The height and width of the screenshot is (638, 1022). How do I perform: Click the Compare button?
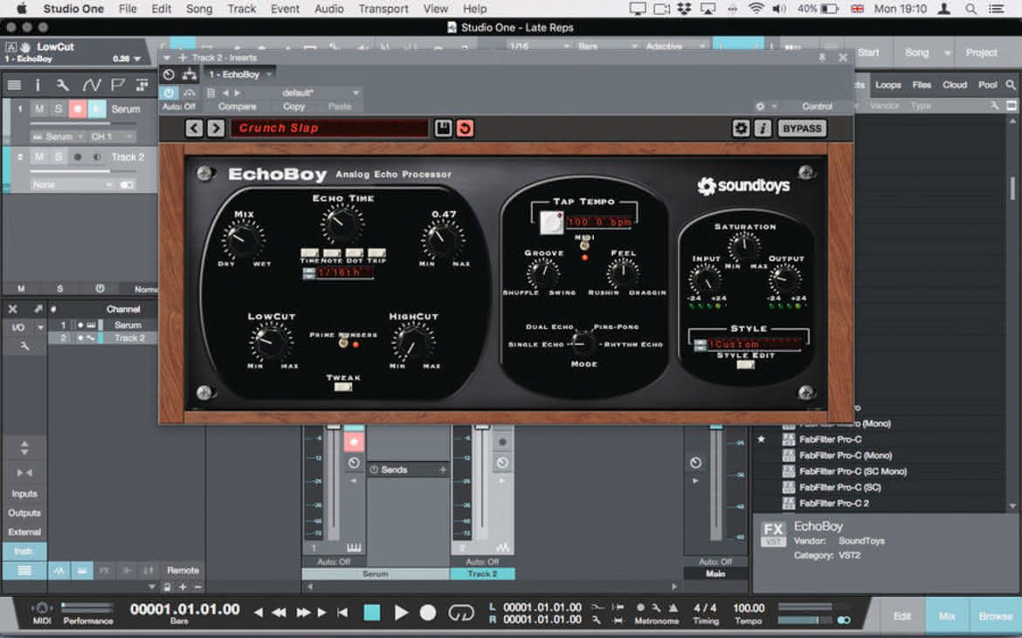pos(237,106)
